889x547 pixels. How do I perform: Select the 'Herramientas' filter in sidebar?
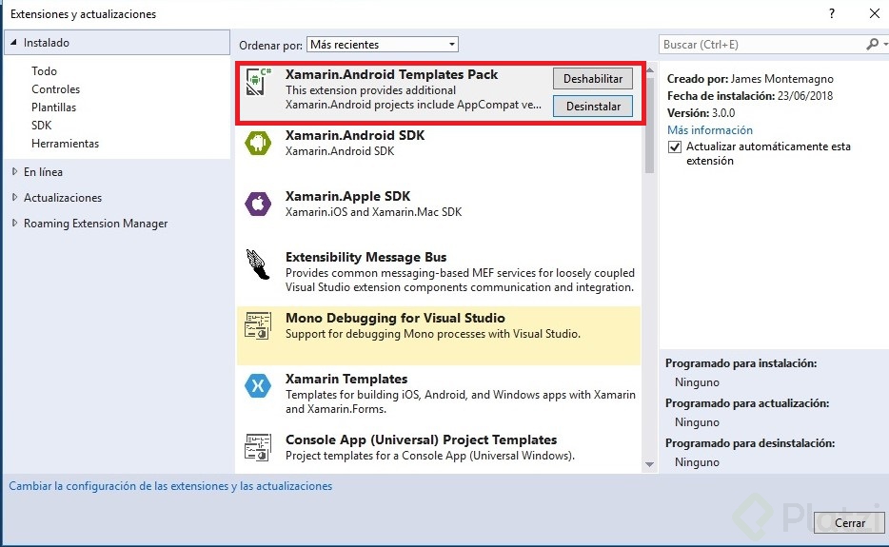pyautogui.click(x=65, y=144)
